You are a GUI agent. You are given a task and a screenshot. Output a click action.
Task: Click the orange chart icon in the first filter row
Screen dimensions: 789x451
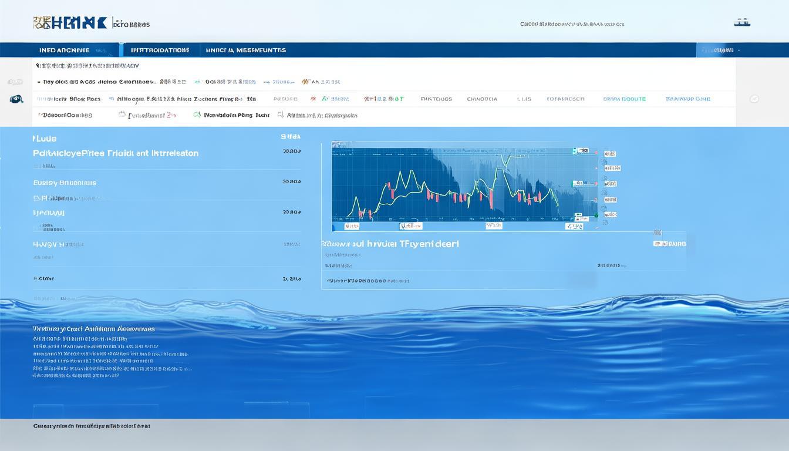point(305,82)
